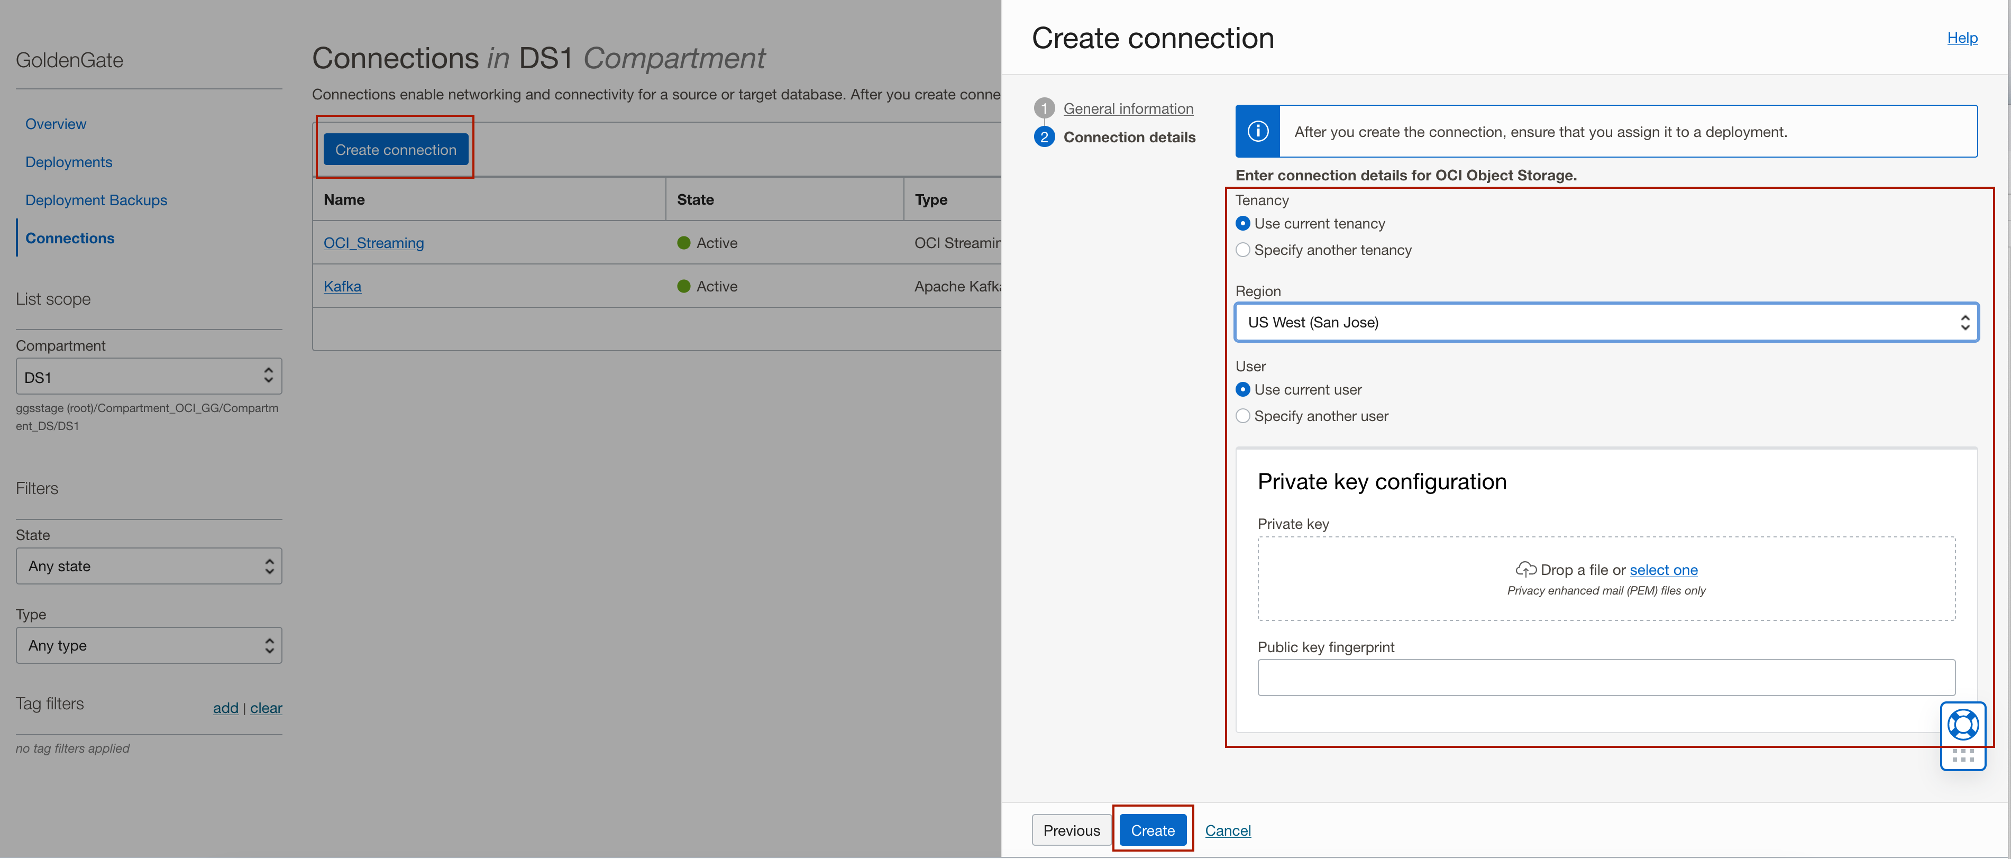Select Specify another user radio option
This screenshot has width=2011, height=859.
pyautogui.click(x=1243, y=416)
